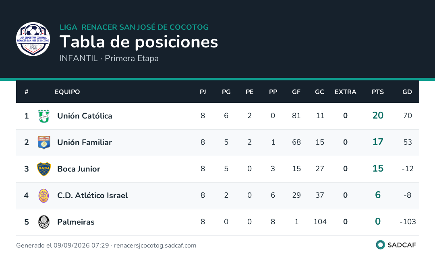Click the INFANTIL Primera Etapa subtitle
The height and width of the screenshot is (266, 435).
tap(109, 58)
